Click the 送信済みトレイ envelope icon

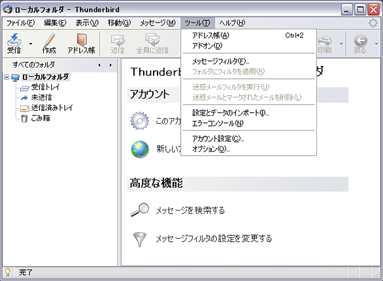point(25,108)
